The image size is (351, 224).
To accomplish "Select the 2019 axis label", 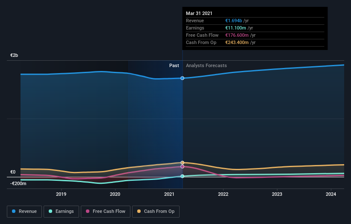I will click(x=61, y=194).
